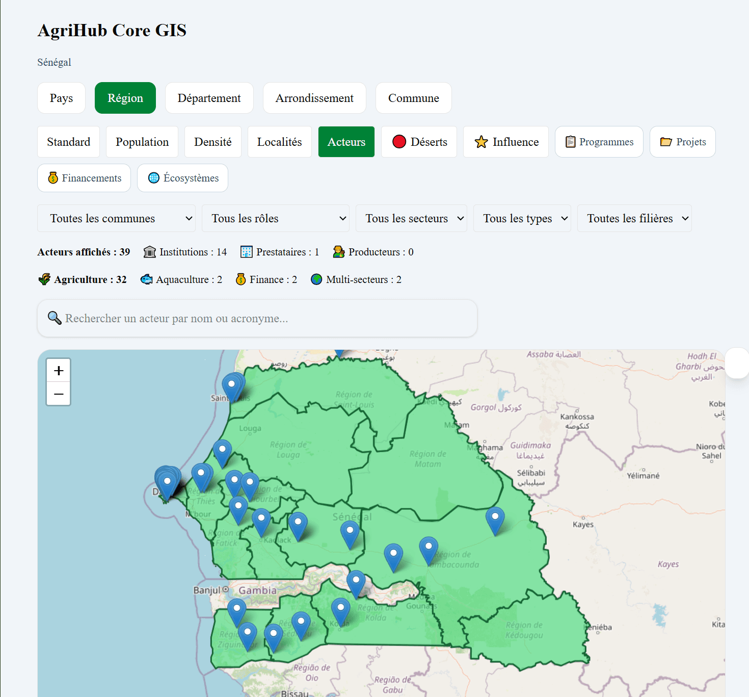Click the clipboard Programmes icon
This screenshot has height=697, width=749.
point(571,142)
